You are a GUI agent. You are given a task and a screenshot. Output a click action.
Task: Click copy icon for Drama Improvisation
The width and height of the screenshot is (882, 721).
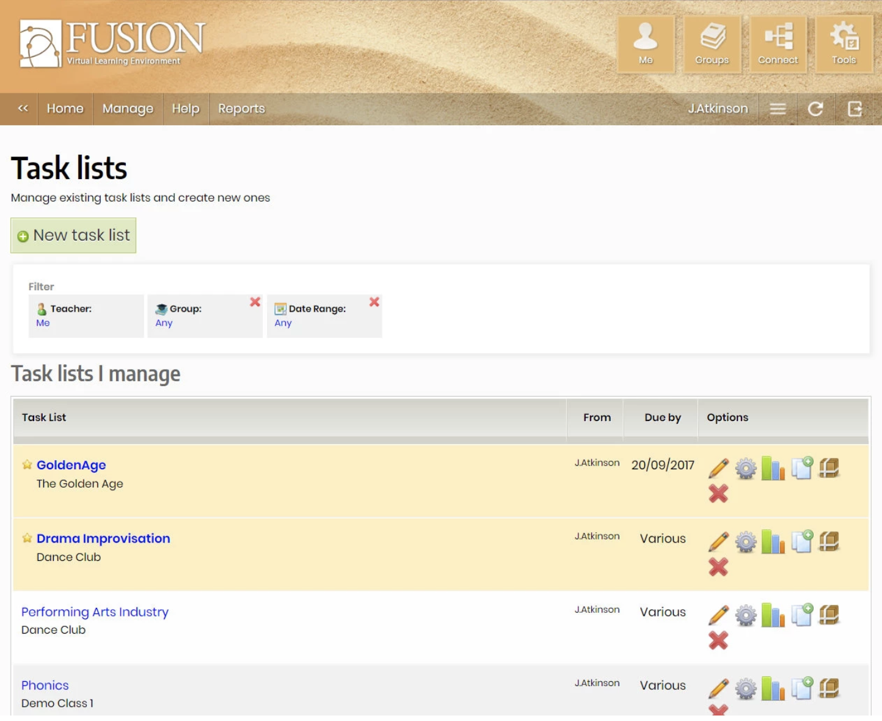(x=801, y=541)
